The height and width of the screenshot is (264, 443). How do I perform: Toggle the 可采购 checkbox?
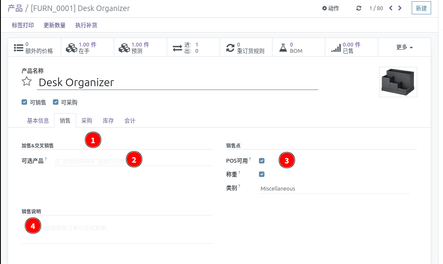pos(56,102)
